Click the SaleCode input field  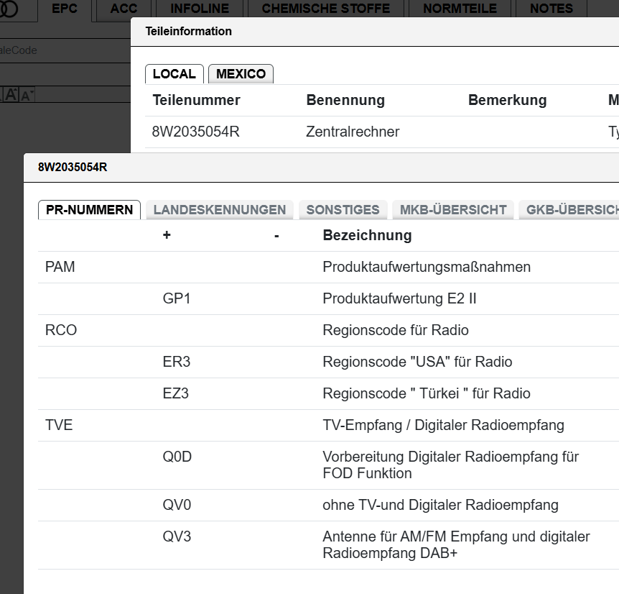click(x=65, y=50)
